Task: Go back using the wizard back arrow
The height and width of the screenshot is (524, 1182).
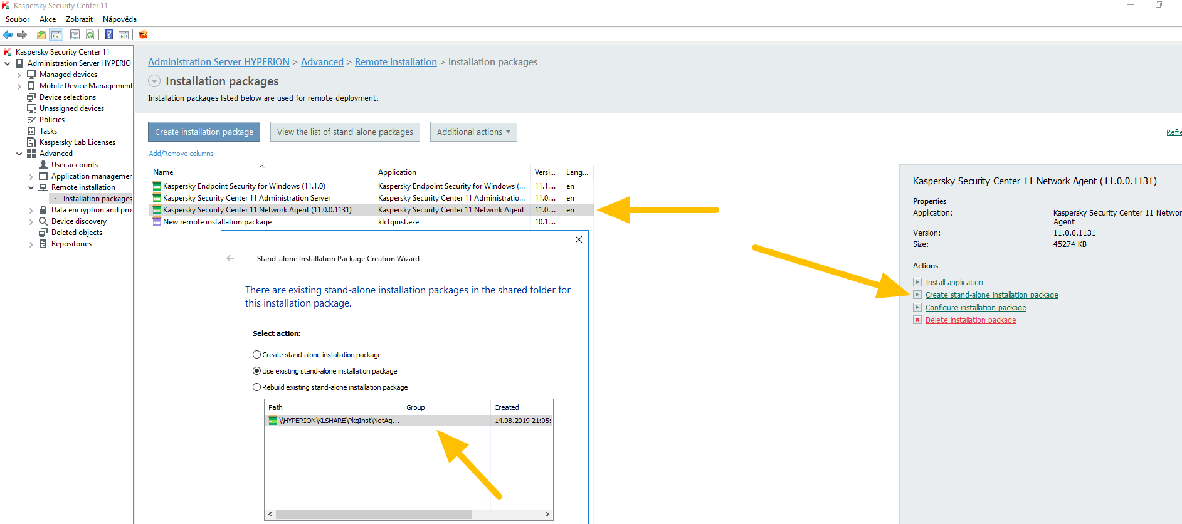Action: (230, 258)
